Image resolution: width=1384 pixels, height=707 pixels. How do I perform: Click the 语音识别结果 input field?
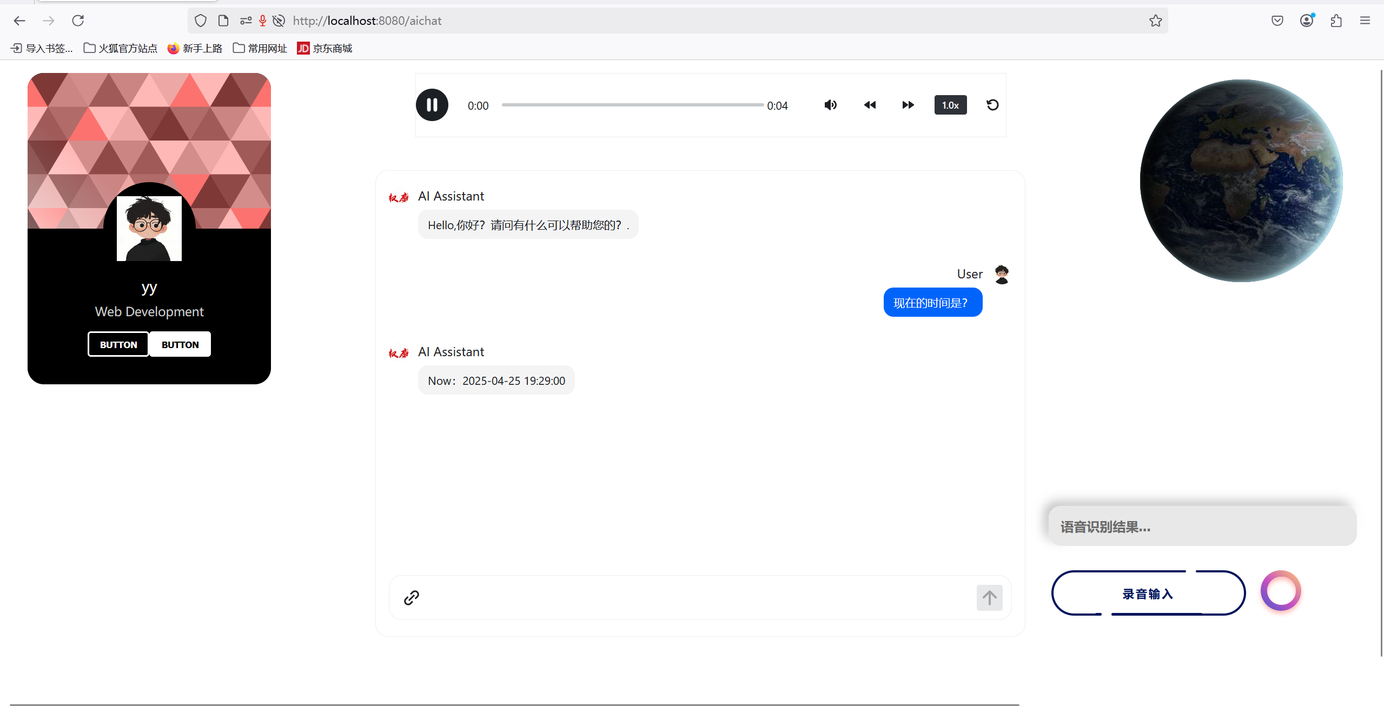1200,525
